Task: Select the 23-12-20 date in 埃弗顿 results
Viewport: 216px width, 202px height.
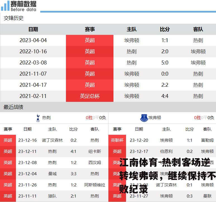Action: pos(139,140)
